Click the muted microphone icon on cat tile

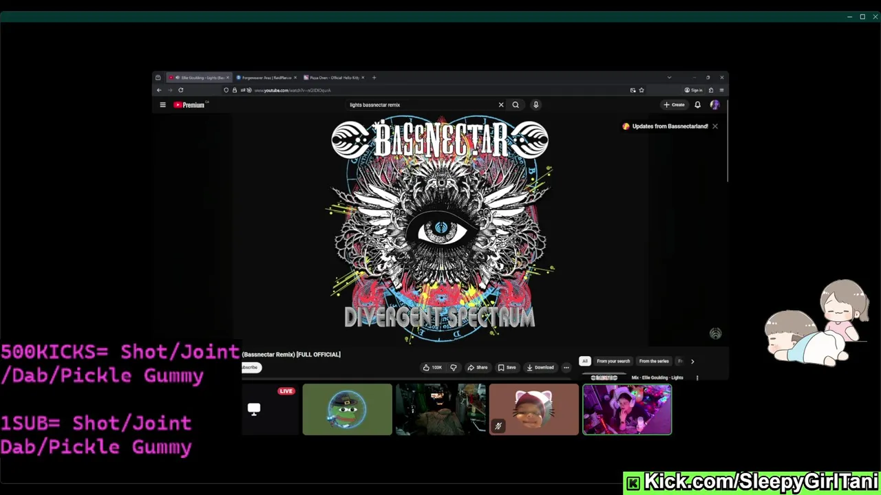(498, 426)
